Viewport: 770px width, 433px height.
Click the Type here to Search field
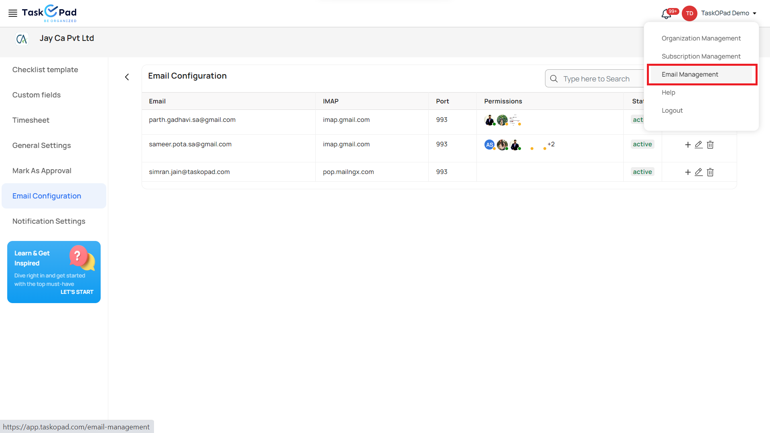pos(596,79)
